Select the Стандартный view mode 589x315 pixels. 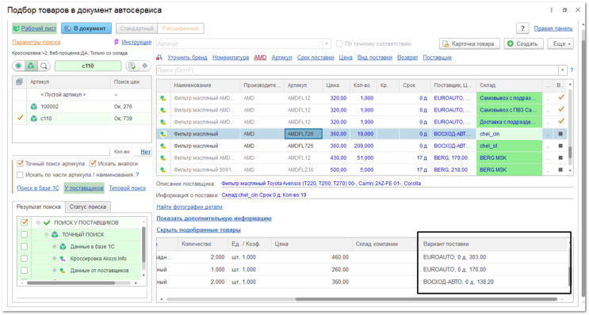click(136, 28)
